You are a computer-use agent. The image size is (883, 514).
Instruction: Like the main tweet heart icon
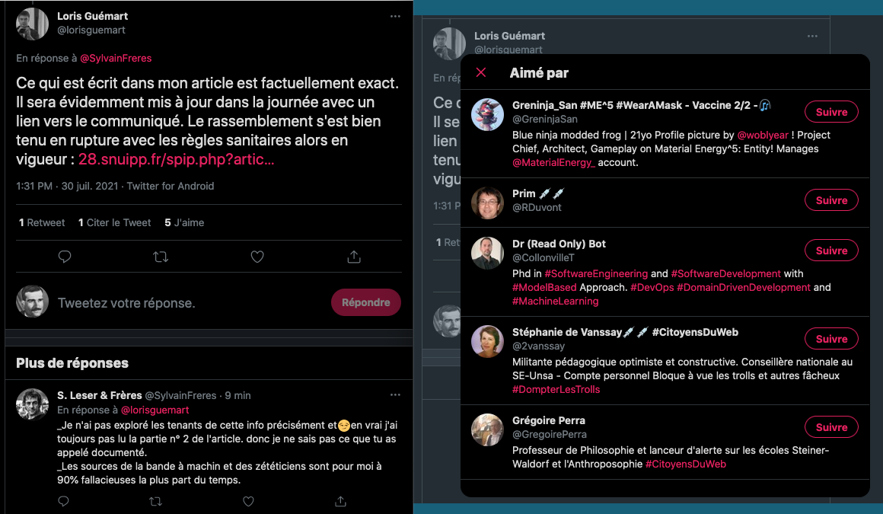coord(257,257)
